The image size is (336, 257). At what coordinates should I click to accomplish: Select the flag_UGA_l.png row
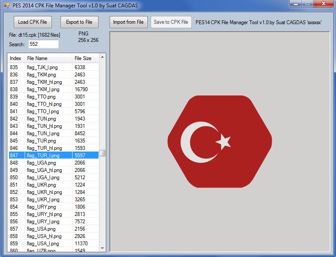pos(54,178)
